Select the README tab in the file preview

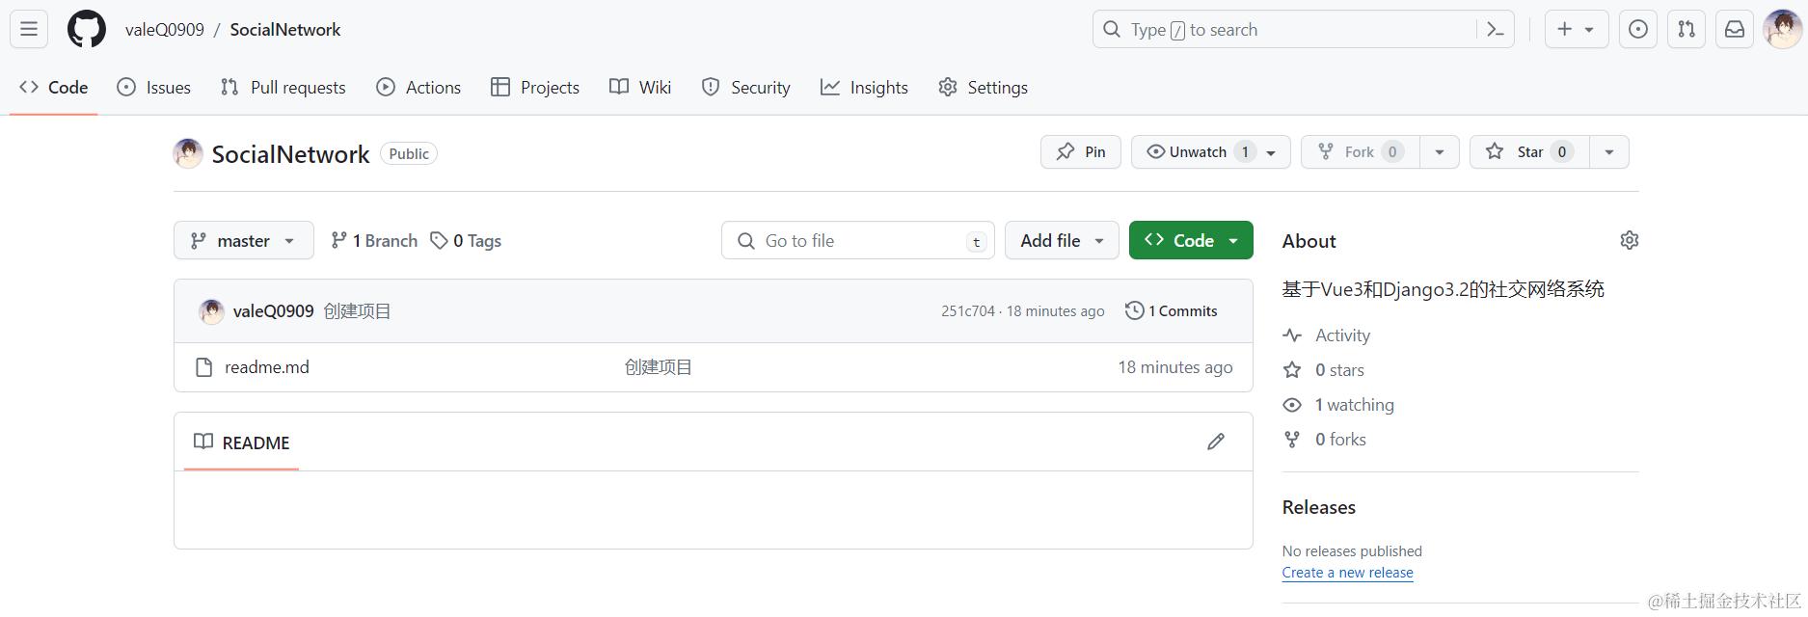click(242, 443)
